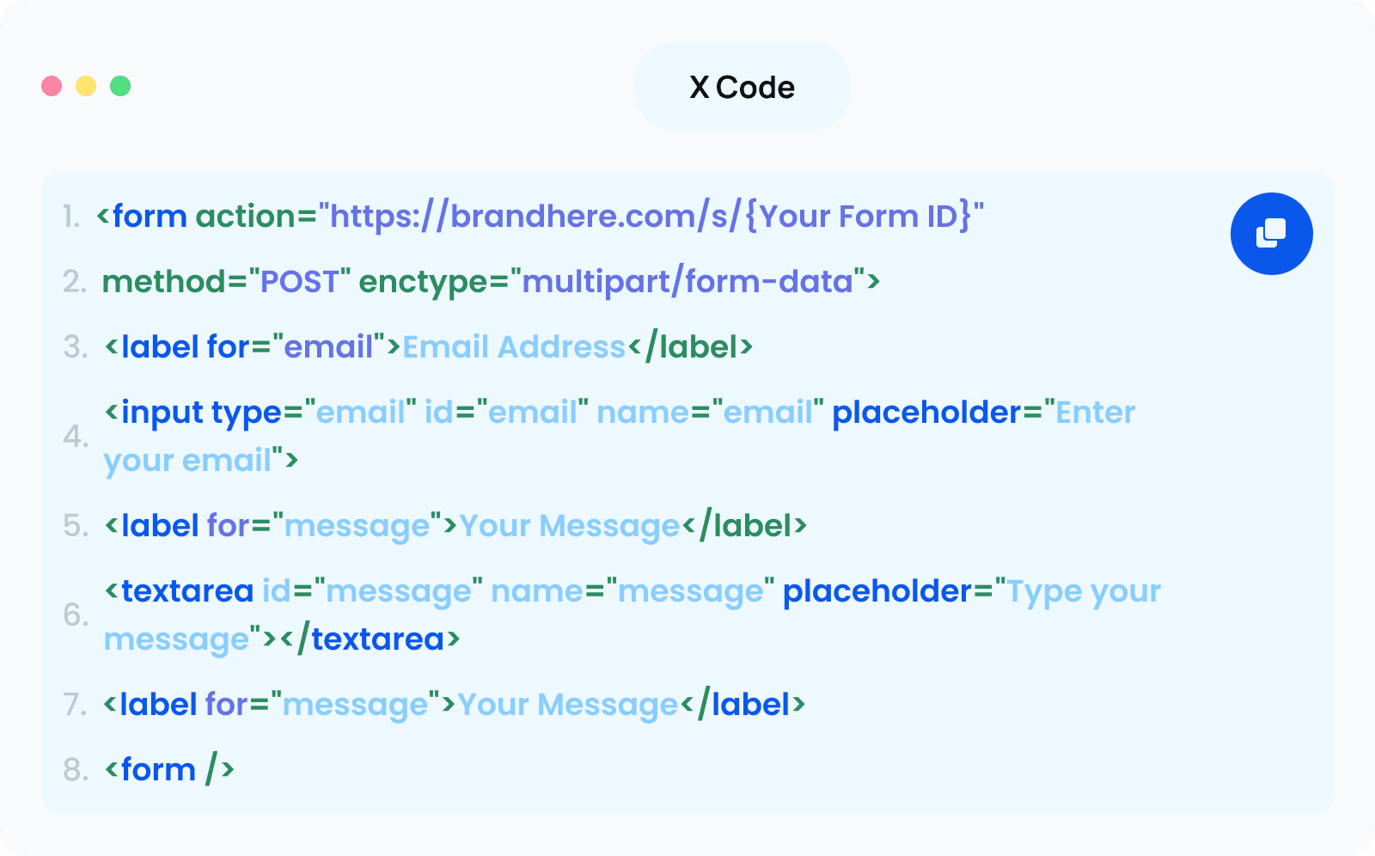Click the "multipart/form-data" enctype value
The width and height of the screenshot is (1375, 856).
tap(687, 282)
